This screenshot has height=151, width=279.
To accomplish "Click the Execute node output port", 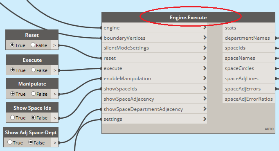I will (x=55, y=70).
